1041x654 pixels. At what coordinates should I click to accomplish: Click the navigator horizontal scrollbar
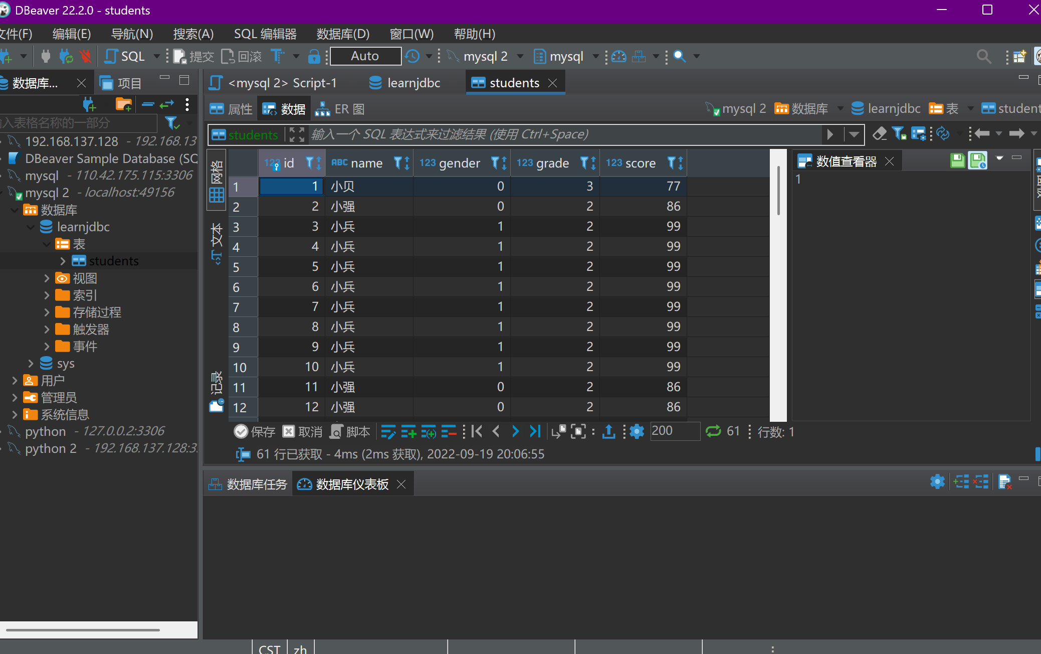pos(83,629)
